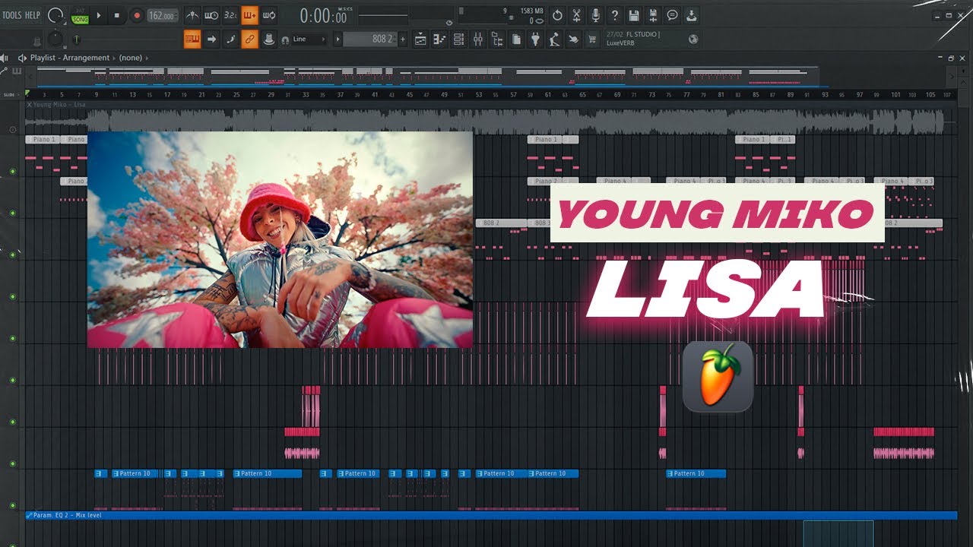Toggle the 3-2-1 countdown before recording
973x547 pixels.
point(230,15)
